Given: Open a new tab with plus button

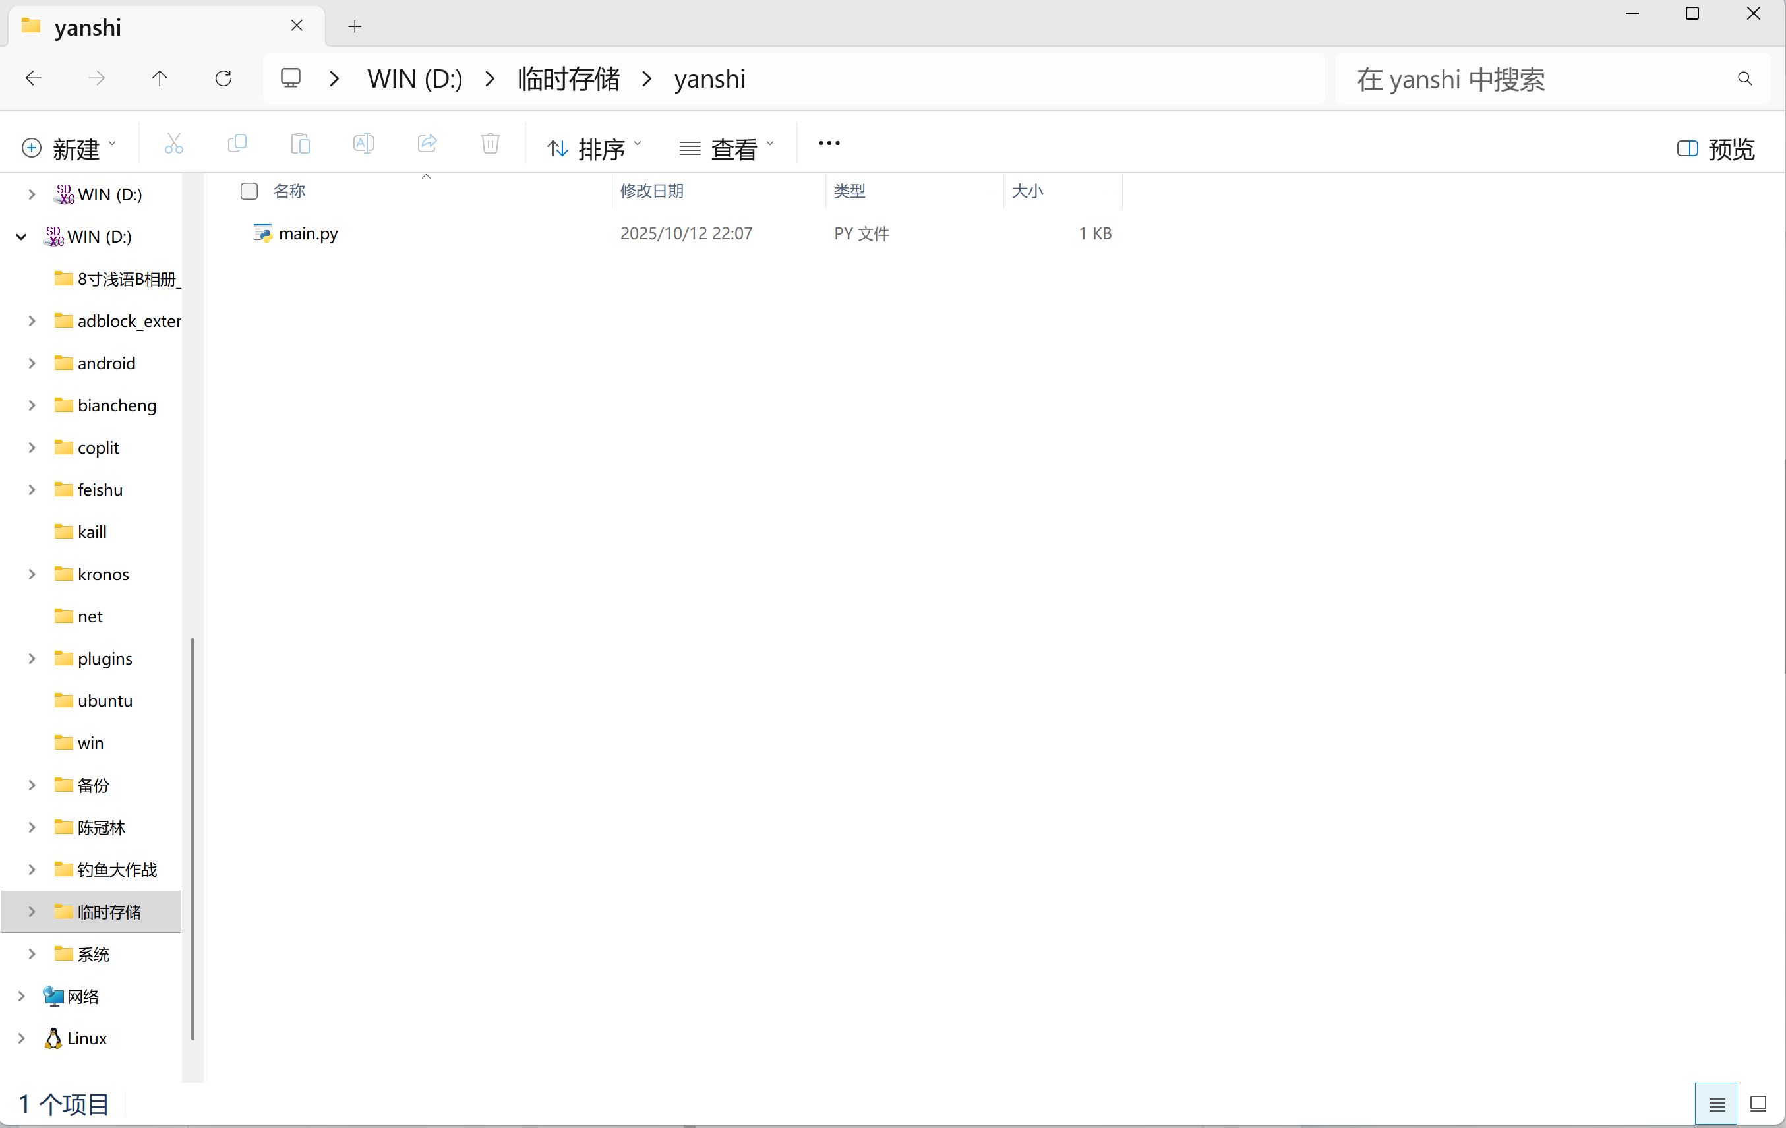Looking at the screenshot, I should (x=355, y=26).
